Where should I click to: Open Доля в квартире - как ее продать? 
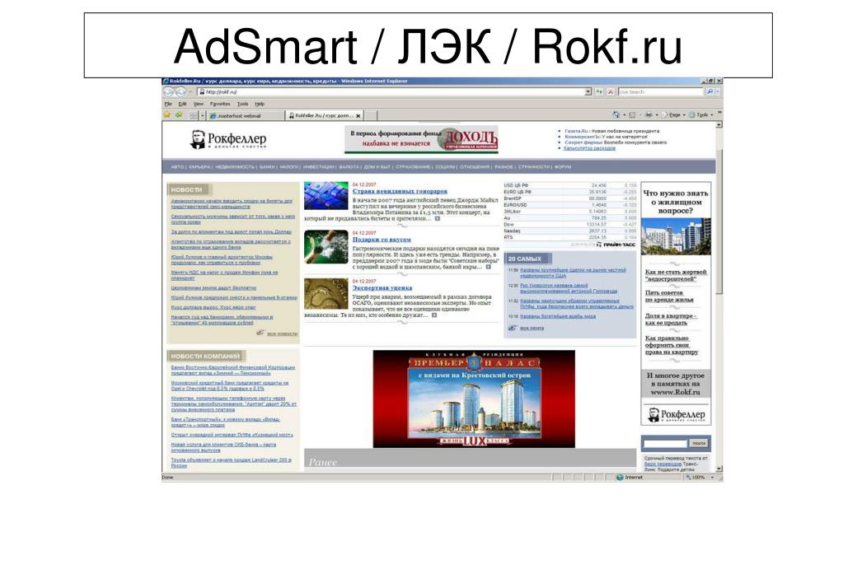click(x=671, y=319)
